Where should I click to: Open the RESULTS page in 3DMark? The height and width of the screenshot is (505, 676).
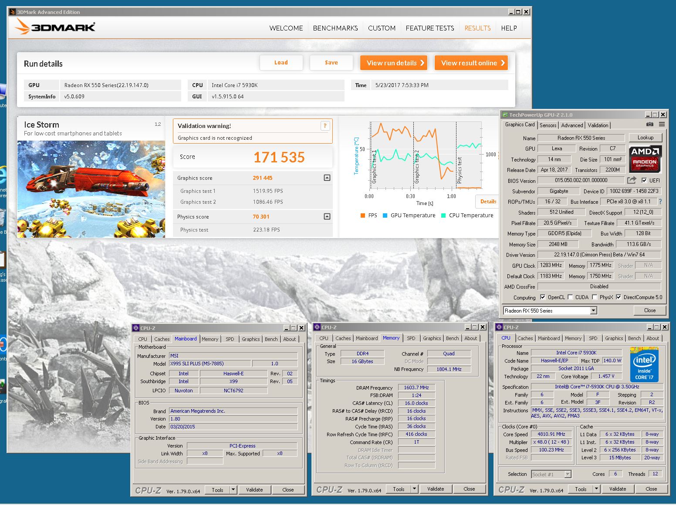(477, 28)
